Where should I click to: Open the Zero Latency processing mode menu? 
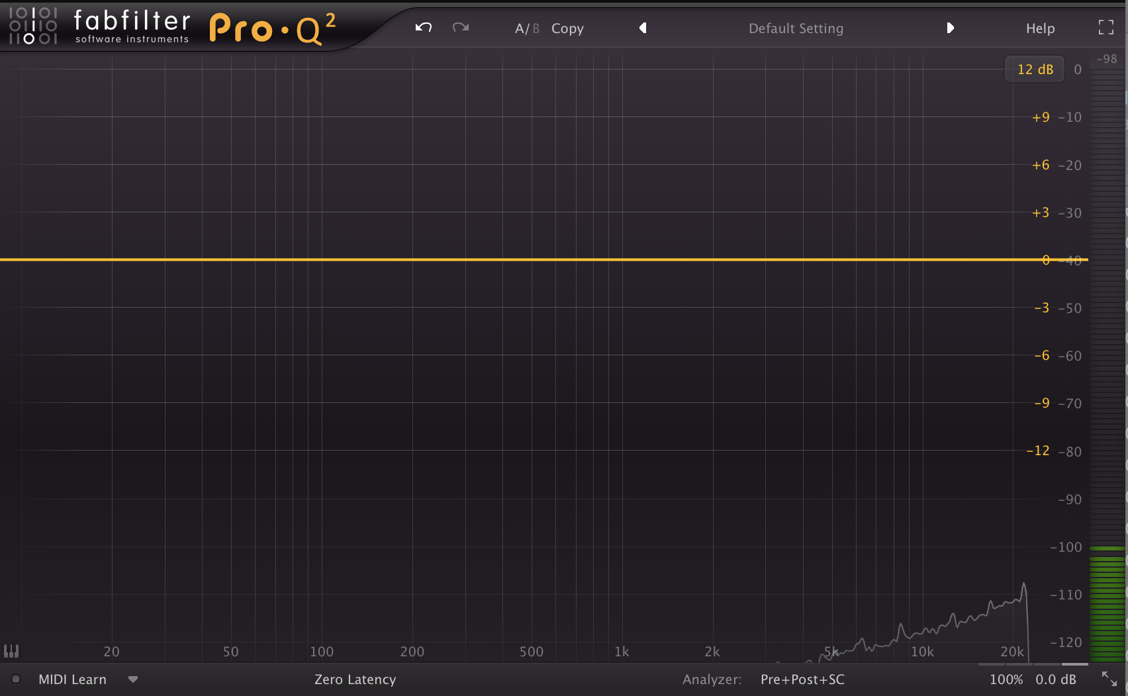(x=355, y=679)
